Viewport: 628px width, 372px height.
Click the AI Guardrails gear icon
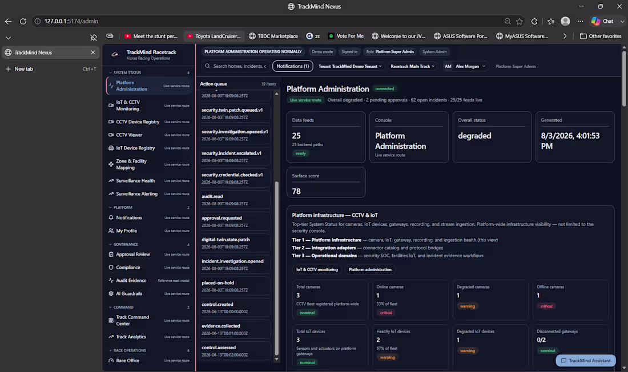point(111,293)
